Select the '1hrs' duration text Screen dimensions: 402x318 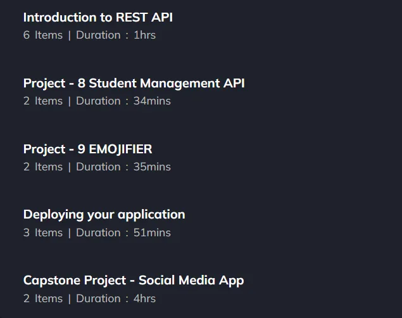click(144, 35)
